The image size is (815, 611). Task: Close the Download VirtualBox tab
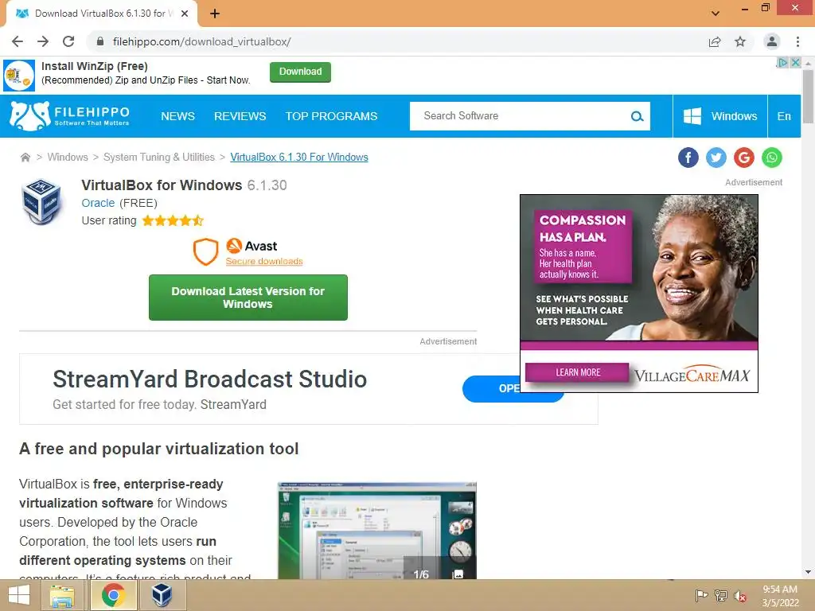[185, 14]
